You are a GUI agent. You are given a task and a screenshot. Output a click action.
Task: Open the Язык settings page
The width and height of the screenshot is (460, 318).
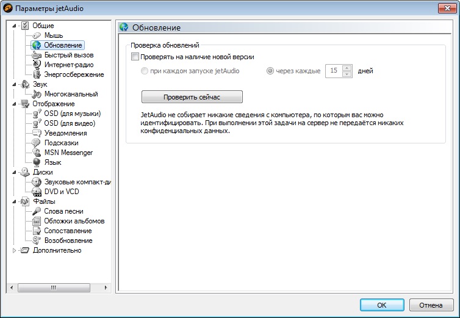coord(53,162)
